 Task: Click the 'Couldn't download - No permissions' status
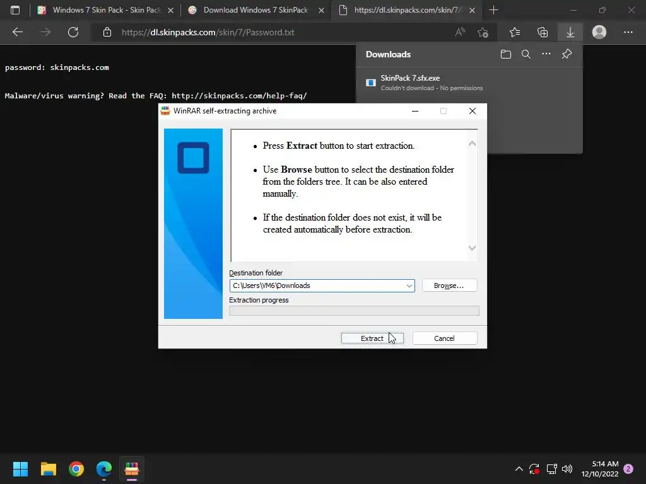[x=432, y=88]
